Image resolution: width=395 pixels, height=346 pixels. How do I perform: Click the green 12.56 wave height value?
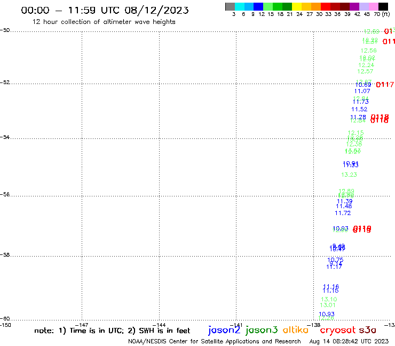368,51
